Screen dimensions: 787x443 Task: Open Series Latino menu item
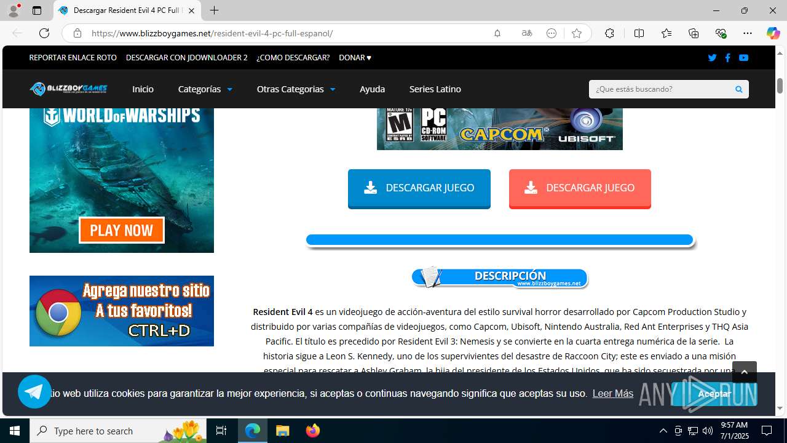435,89
